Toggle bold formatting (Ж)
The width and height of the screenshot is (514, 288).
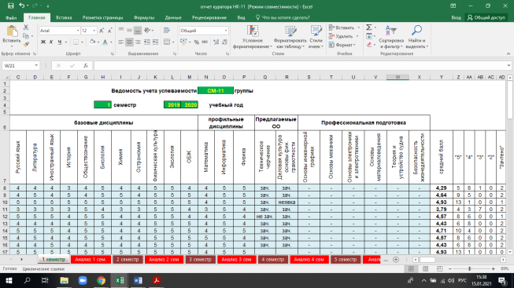coord(43,42)
